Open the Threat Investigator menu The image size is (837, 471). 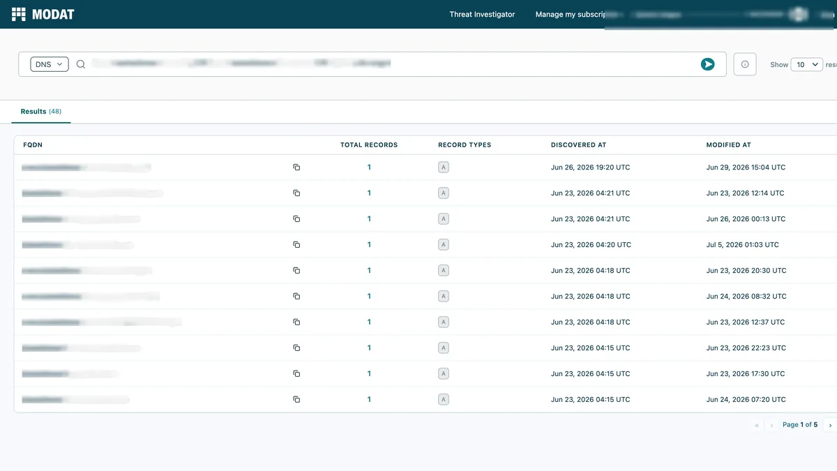(x=482, y=14)
